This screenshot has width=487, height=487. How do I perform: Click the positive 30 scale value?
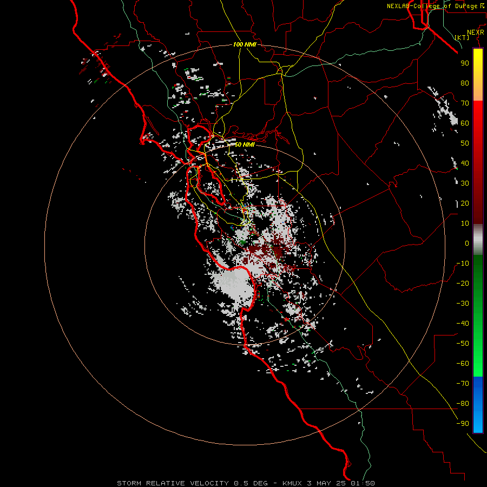pyautogui.click(x=465, y=183)
